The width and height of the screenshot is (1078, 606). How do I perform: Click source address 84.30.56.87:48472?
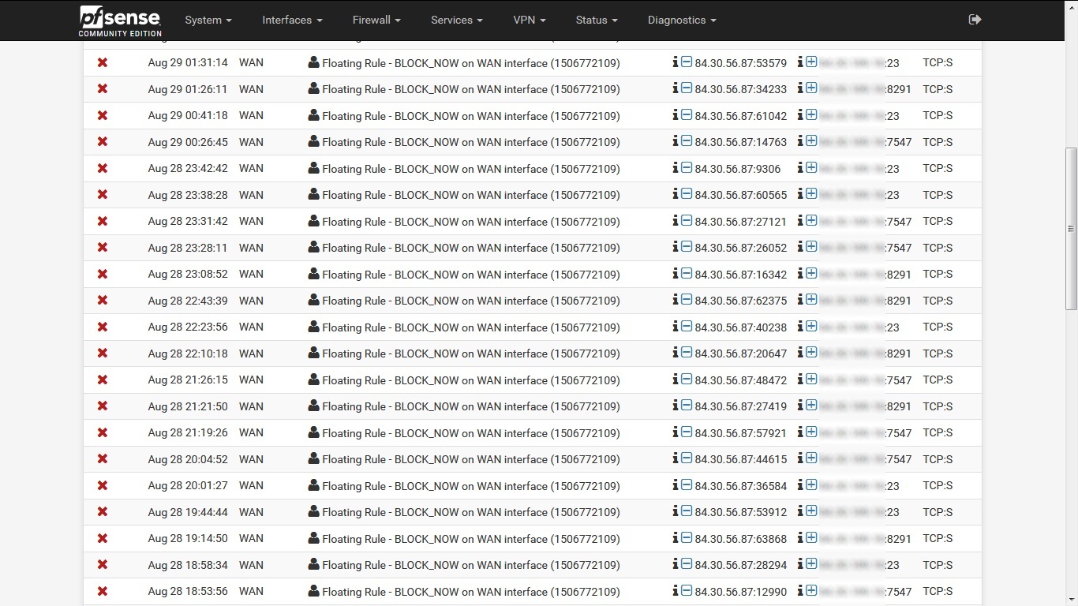(741, 380)
